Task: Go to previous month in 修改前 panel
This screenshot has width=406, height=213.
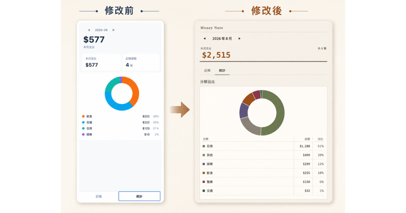Action: click(x=89, y=30)
